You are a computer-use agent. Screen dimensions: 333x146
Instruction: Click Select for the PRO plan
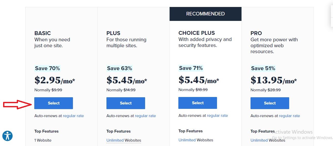point(270,103)
